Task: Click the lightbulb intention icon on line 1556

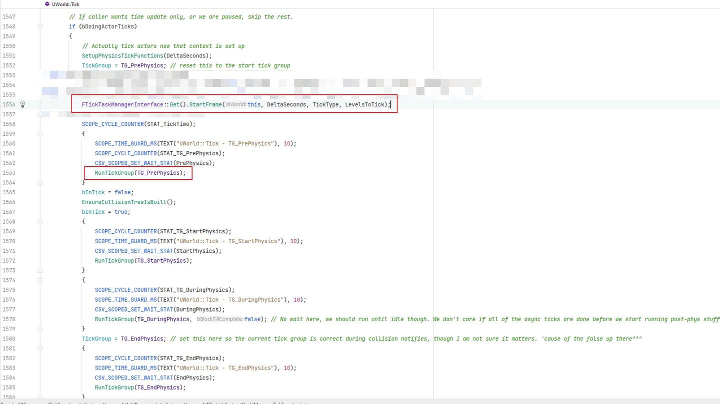Action: click(22, 104)
